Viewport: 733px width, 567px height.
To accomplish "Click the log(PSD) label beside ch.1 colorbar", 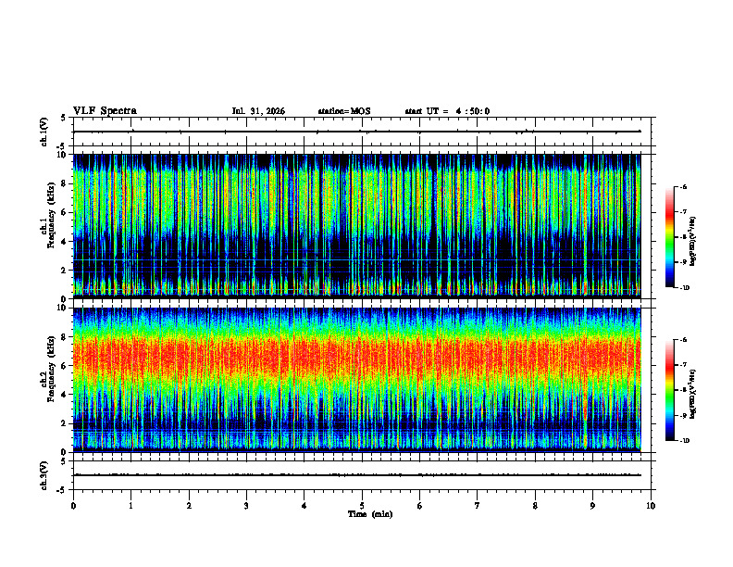I will tap(693, 242).
